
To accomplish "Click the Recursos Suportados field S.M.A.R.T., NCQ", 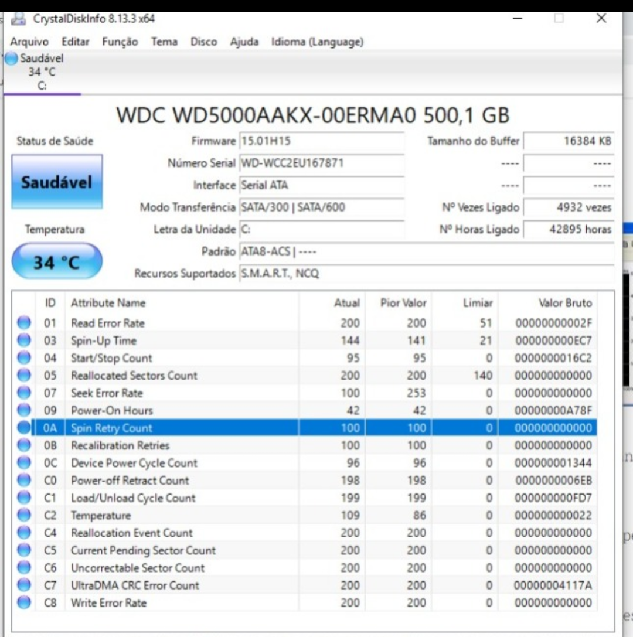I will pyautogui.click(x=427, y=274).
